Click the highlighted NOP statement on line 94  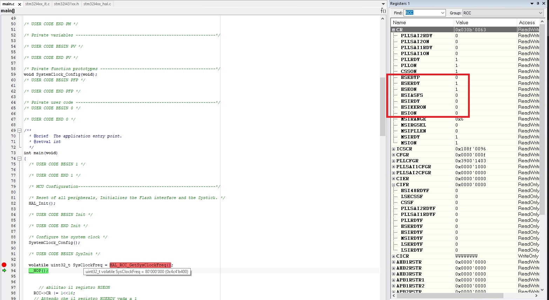(39, 271)
